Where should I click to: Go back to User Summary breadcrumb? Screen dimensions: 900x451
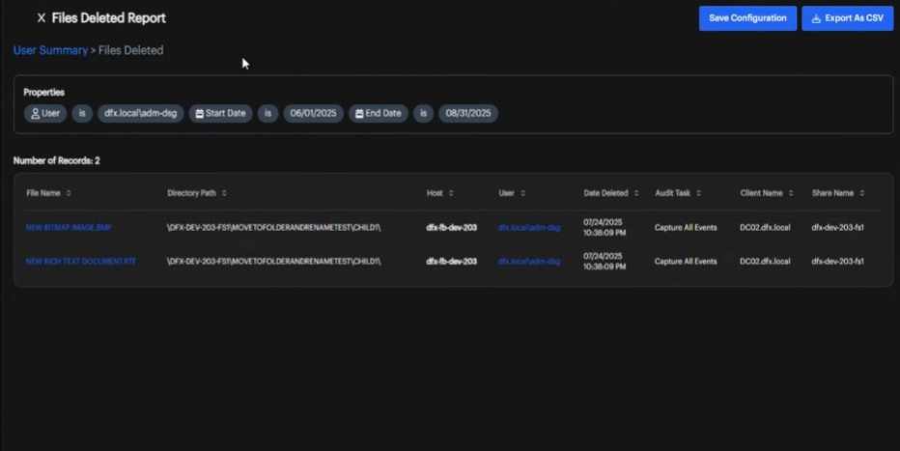(50, 50)
